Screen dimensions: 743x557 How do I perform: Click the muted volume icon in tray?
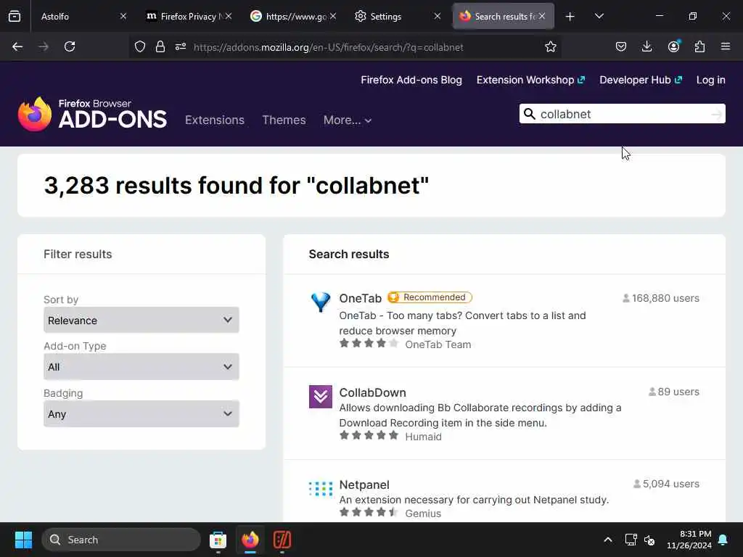(x=649, y=540)
